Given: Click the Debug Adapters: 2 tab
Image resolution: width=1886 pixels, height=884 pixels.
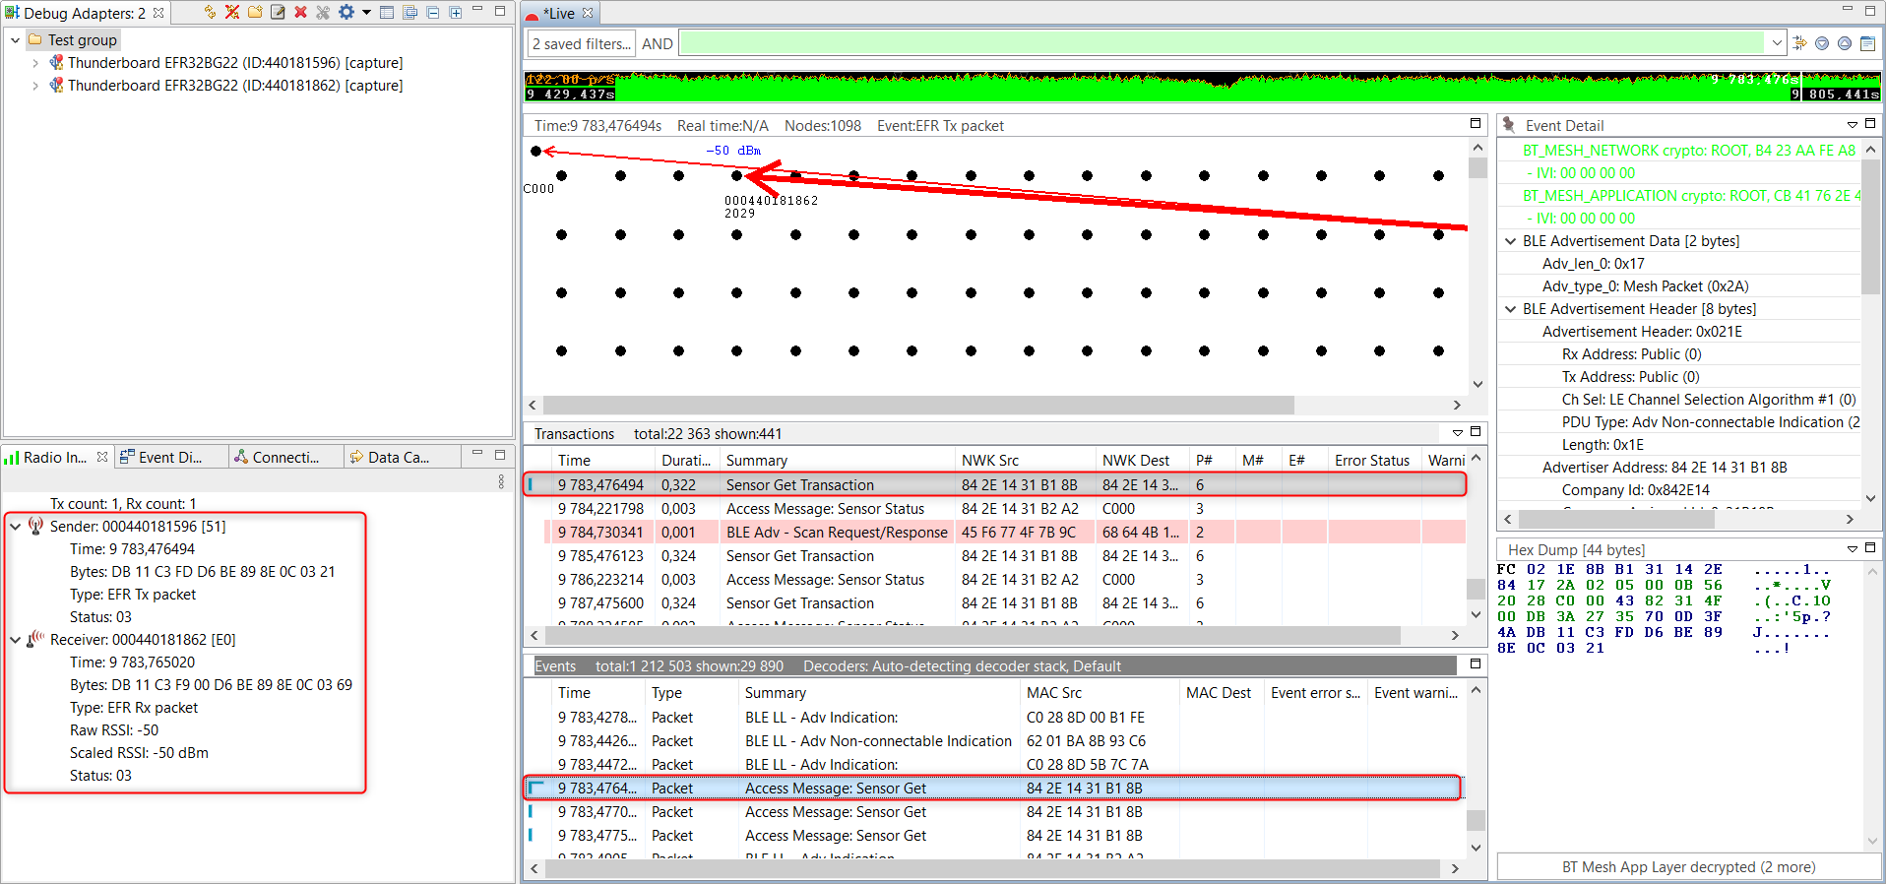Looking at the screenshot, I should pos(85,13).
